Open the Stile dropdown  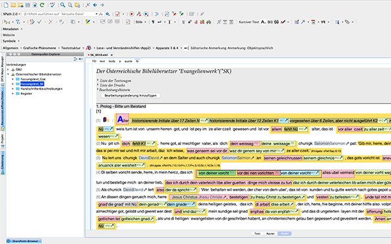tap(141, 22)
